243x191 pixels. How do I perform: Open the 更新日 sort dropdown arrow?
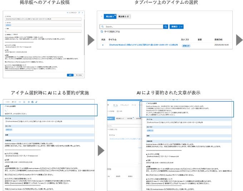182,27
